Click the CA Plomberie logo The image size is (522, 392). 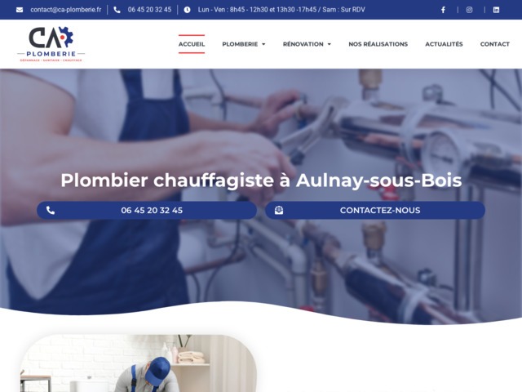51,44
